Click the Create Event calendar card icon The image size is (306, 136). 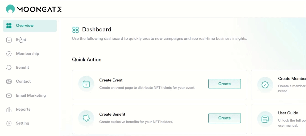tap(86, 84)
